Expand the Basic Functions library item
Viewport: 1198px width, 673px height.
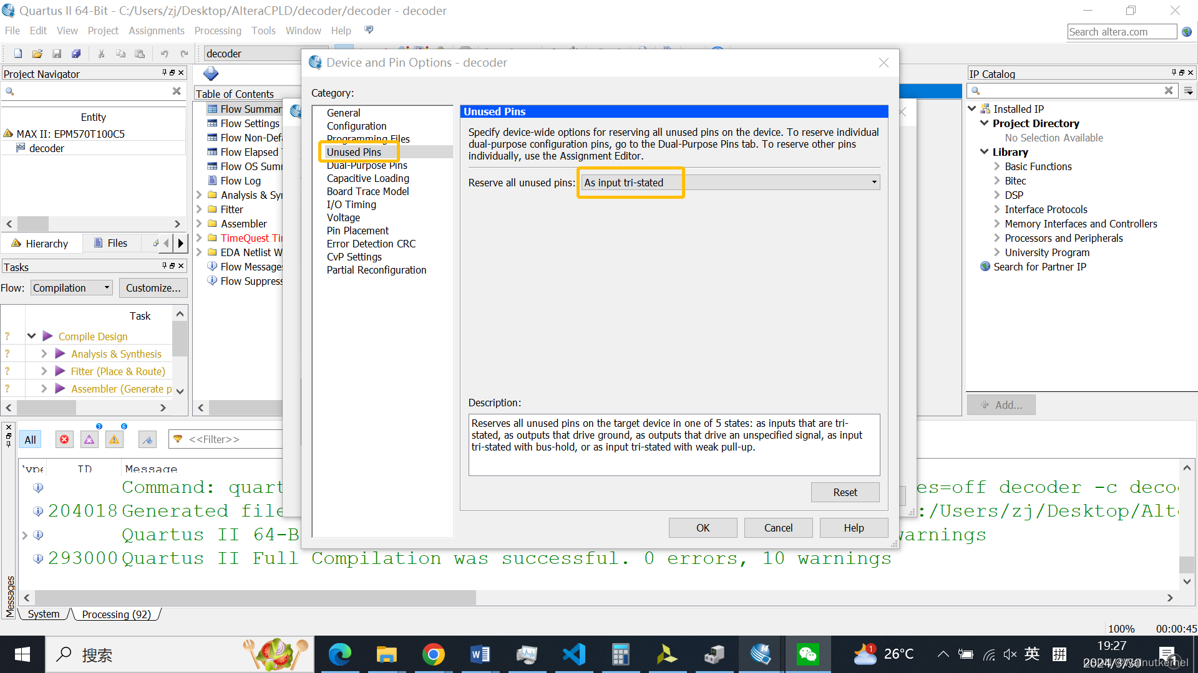click(x=996, y=166)
